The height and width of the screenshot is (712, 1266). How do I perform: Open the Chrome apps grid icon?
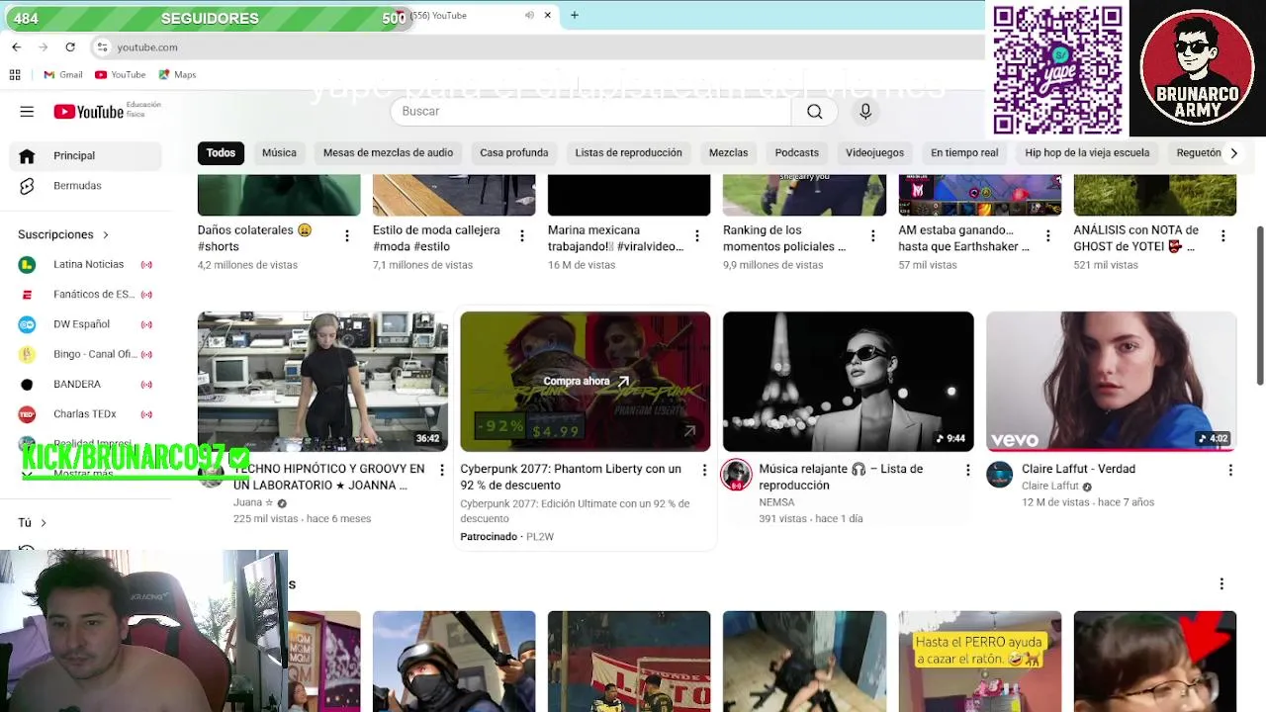coord(15,75)
